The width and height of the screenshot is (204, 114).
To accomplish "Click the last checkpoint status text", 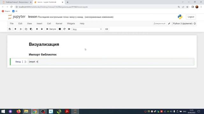I will 61,17.
